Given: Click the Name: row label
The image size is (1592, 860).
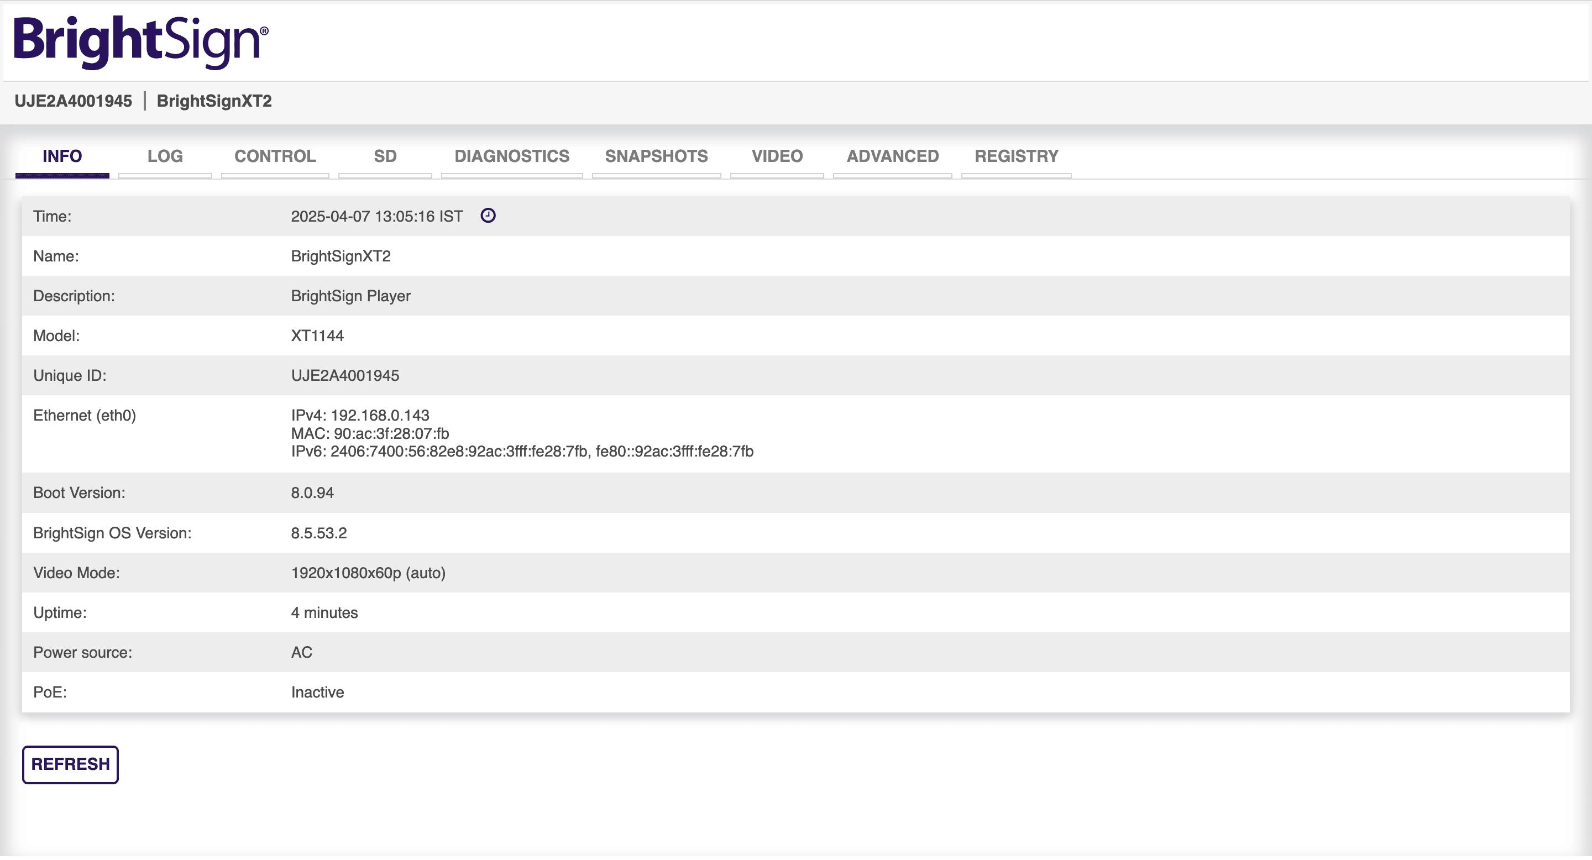Looking at the screenshot, I should click(56, 256).
